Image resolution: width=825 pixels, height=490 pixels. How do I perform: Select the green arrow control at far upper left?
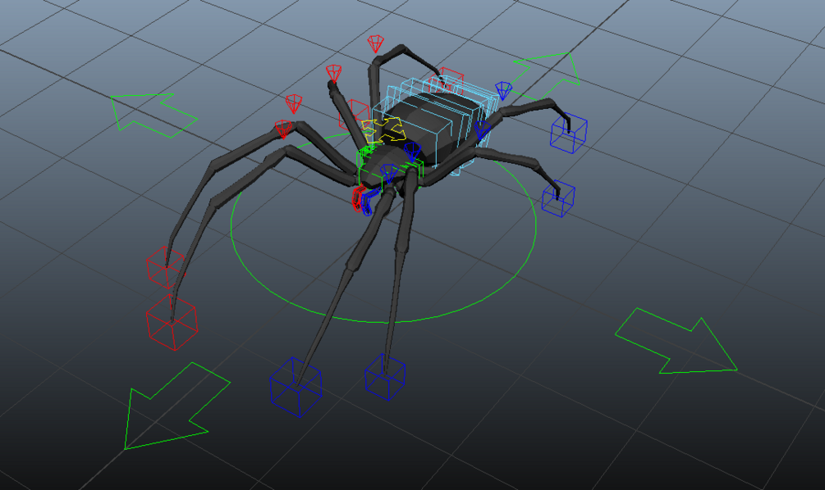tap(154, 115)
